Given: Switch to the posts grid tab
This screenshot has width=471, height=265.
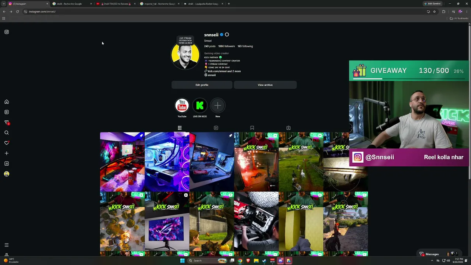Looking at the screenshot, I should [180, 128].
